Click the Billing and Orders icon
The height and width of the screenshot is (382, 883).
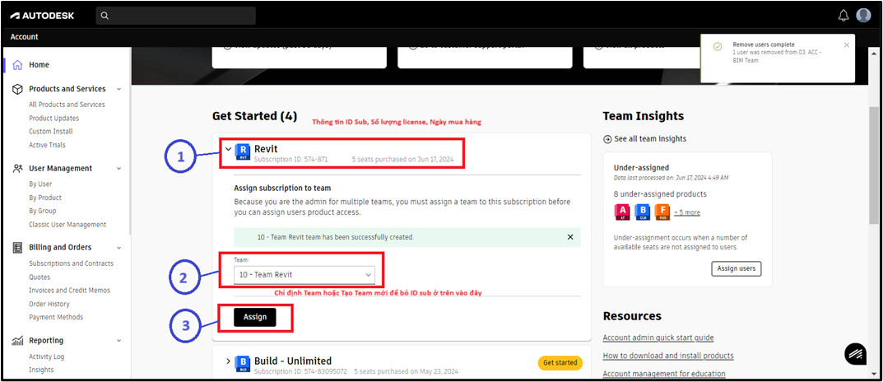(17, 247)
